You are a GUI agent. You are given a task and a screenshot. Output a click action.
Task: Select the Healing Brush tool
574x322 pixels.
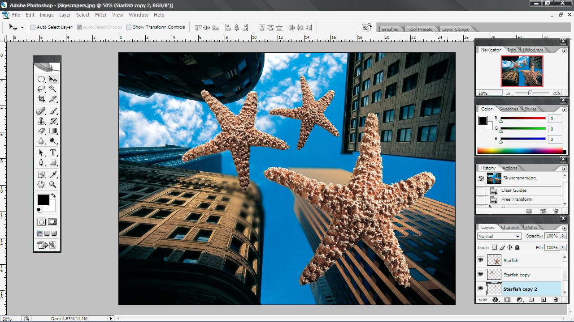tap(41, 111)
